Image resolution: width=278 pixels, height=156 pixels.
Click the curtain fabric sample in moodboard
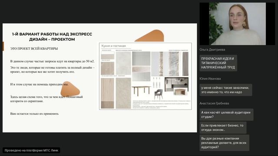click(185, 64)
